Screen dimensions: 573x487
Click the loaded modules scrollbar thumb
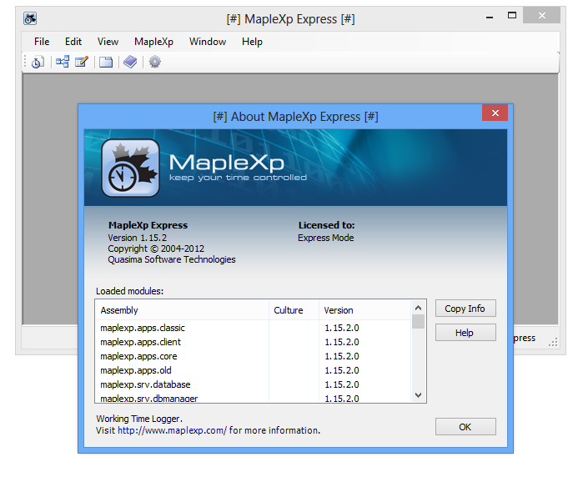click(x=419, y=322)
